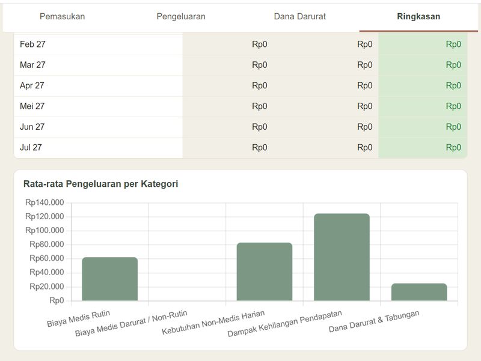Image resolution: width=481 pixels, height=361 pixels.
Task: Select the Mei 27 row label
Action: 32,106
